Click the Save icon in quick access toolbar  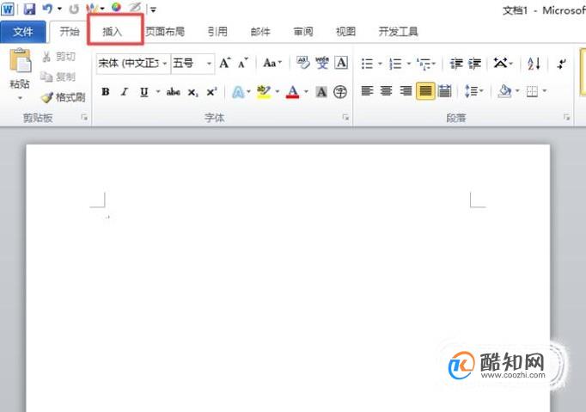pos(29,9)
